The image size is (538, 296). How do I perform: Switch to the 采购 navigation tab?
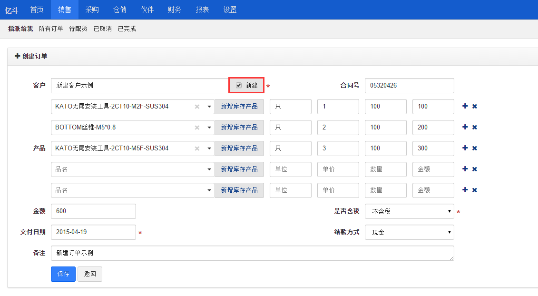(x=92, y=10)
